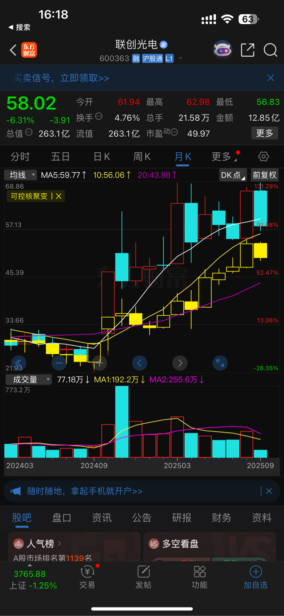
Task: Open the 均线 indicator dropdown
Action: pyautogui.click(x=20, y=175)
